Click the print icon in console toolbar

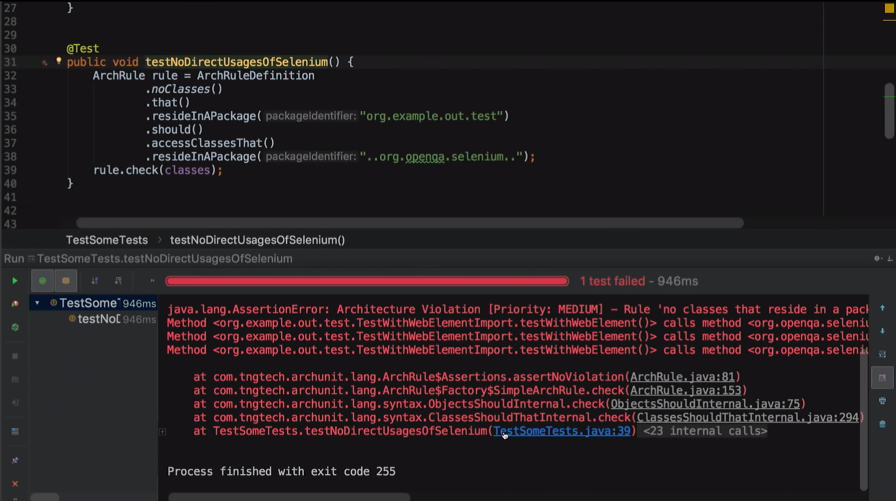[882, 401]
